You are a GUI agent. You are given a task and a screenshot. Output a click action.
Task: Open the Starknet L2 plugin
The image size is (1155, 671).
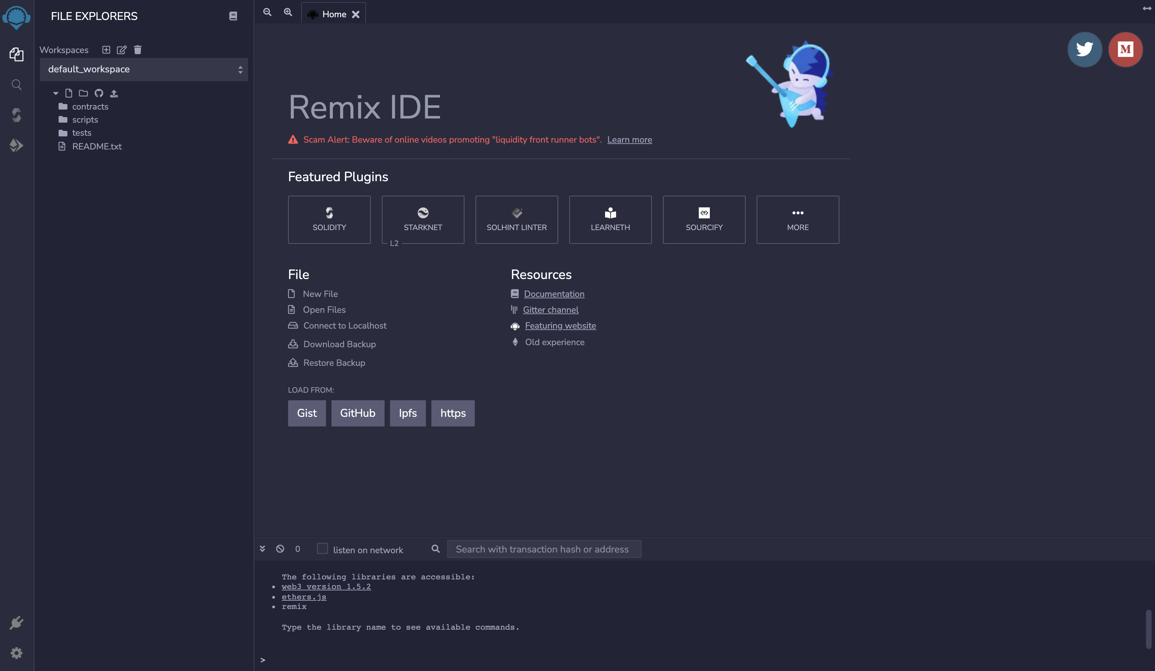pos(423,220)
